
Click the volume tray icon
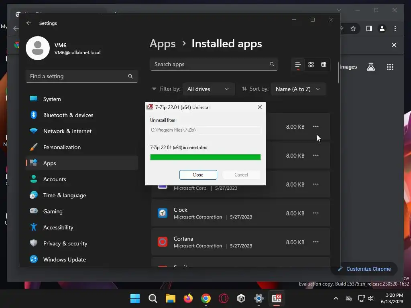point(370,298)
